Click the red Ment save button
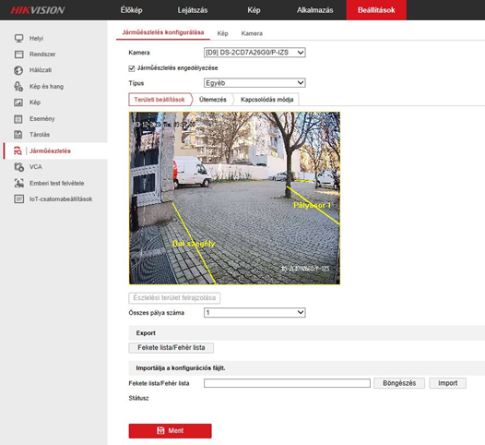 click(x=171, y=431)
